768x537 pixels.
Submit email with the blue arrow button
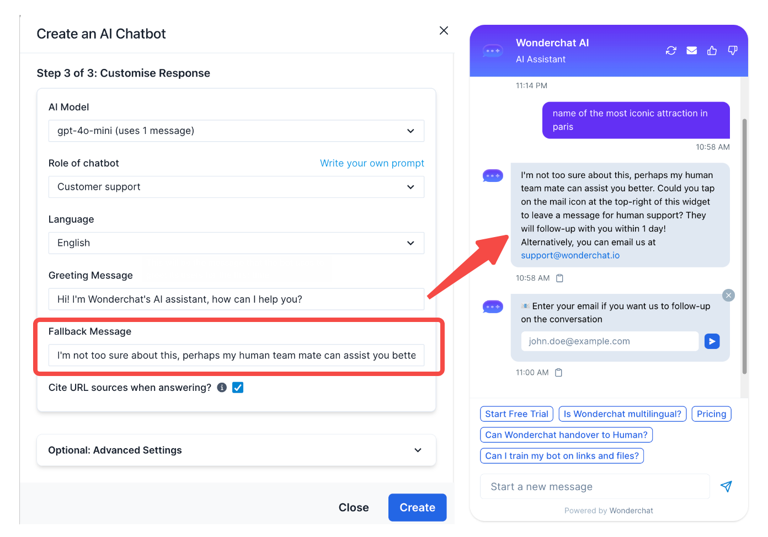point(712,342)
